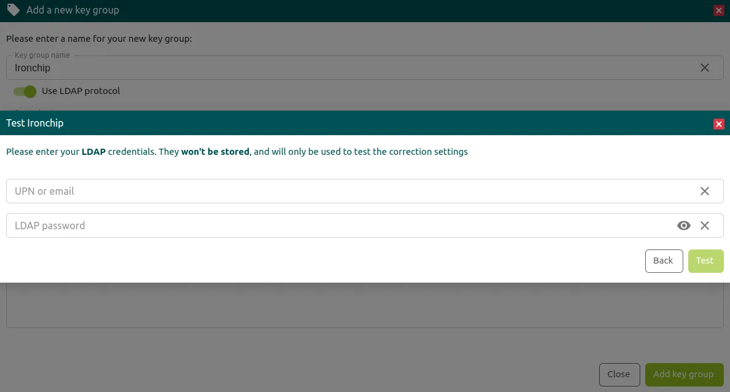The image size is (730, 392).
Task: Click the 'Please enter a name' prompt text
Action: (99, 39)
